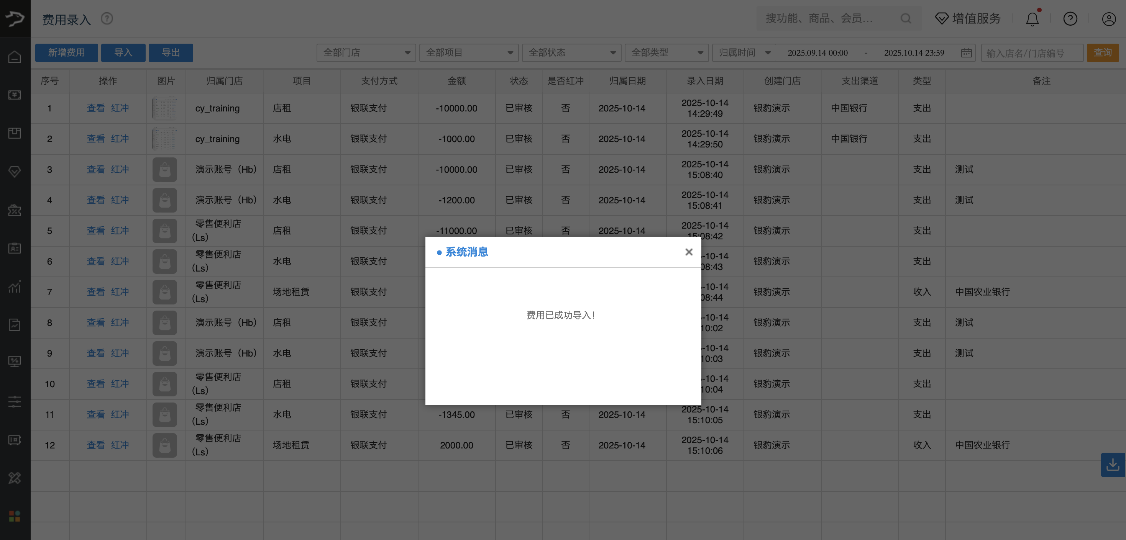The height and width of the screenshot is (540, 1126).
Task: Open the 全部状态 status filter dropdown
Action: 571,52
